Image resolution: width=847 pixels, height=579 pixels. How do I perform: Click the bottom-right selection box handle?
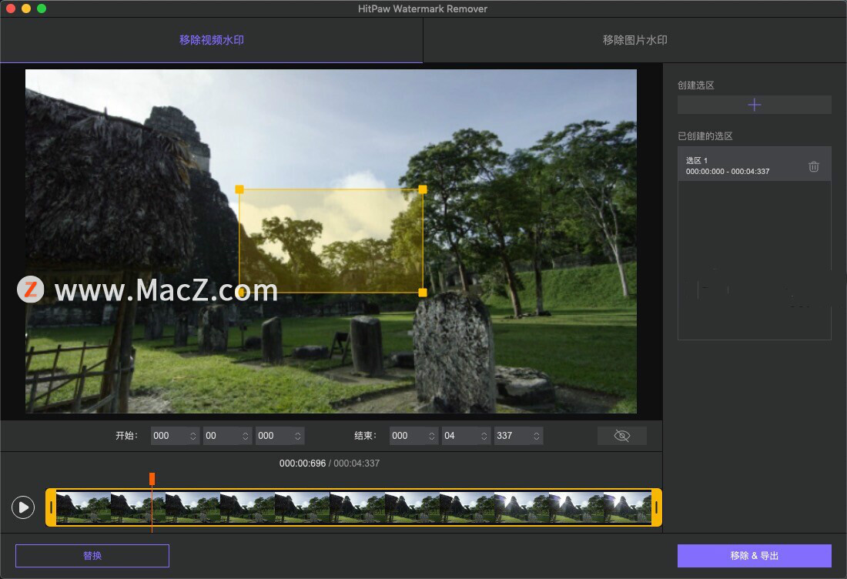point(423,293)
